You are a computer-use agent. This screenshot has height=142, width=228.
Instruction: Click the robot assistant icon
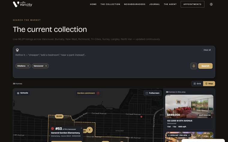(17, 50)
